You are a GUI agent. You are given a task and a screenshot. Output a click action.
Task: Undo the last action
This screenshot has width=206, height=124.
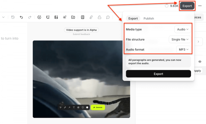point(21,17)
